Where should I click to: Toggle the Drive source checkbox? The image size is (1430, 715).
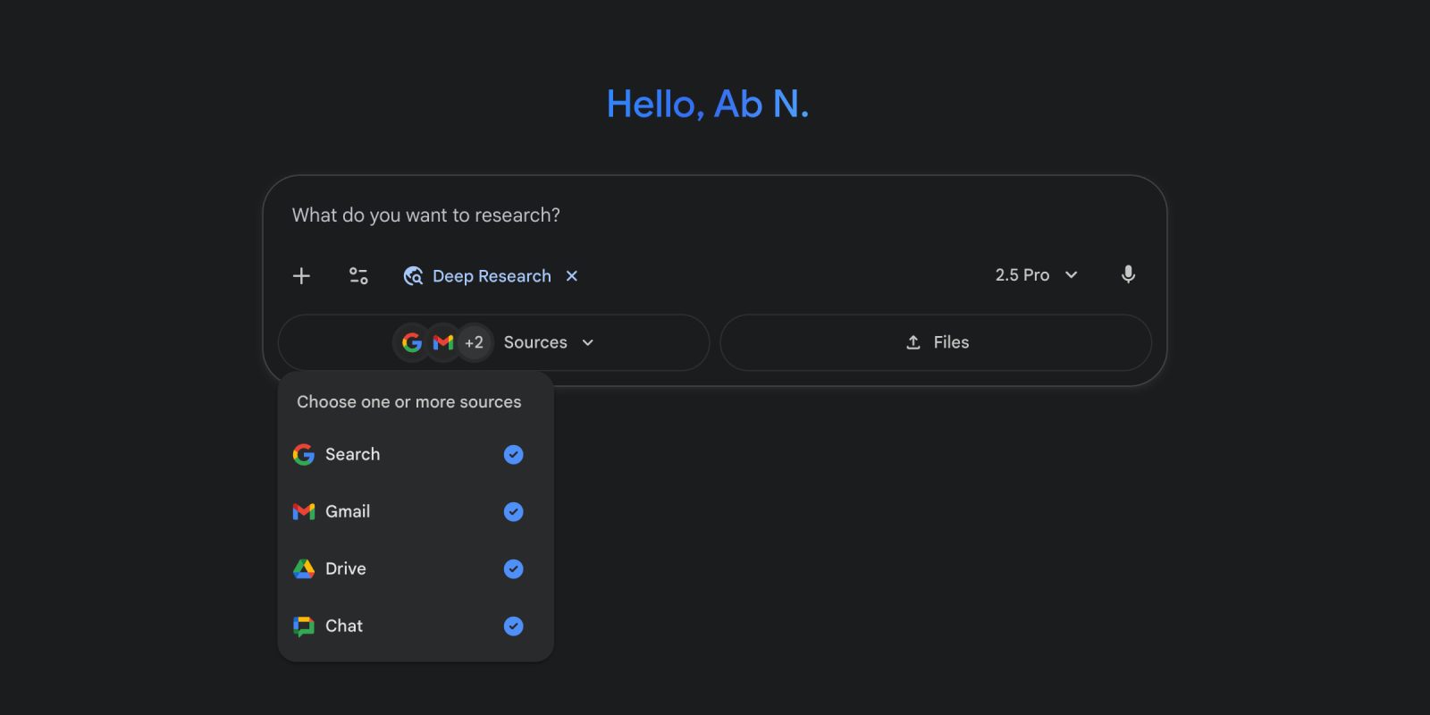pos(513,569)
